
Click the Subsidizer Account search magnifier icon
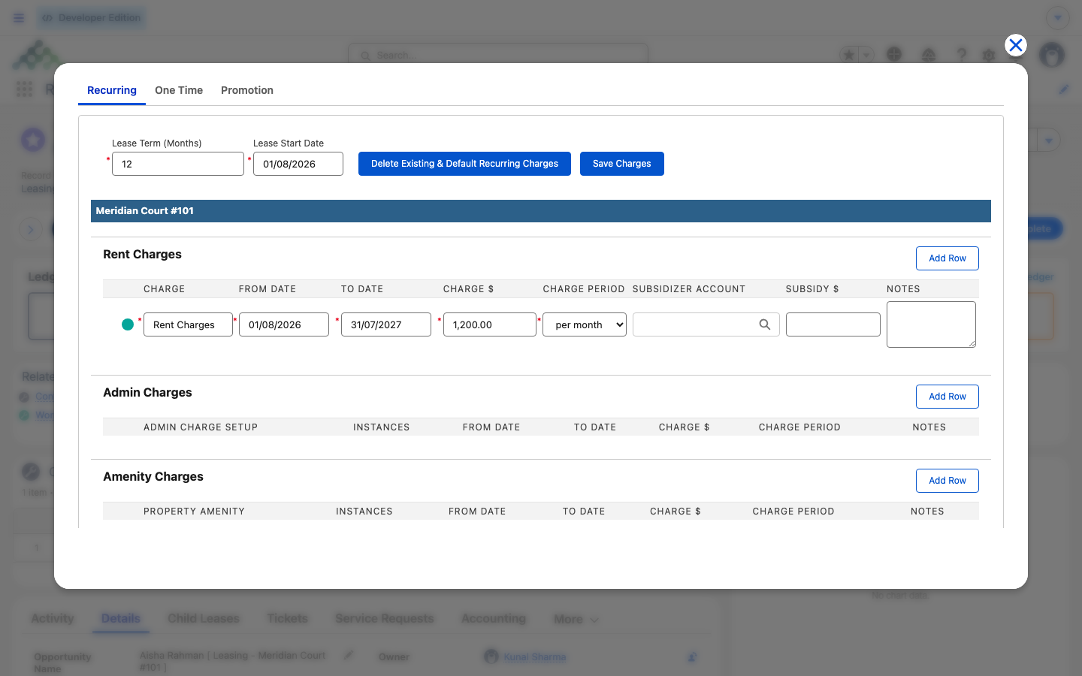click(765, 324)
